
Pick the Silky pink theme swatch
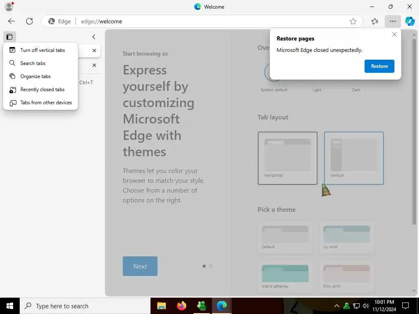point(347,276)
